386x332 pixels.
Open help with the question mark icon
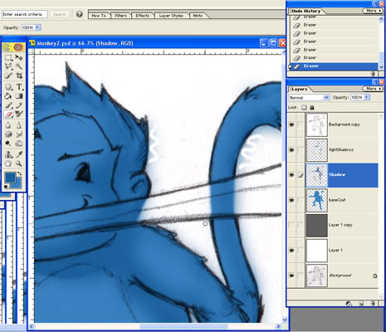tap(80, 14)
